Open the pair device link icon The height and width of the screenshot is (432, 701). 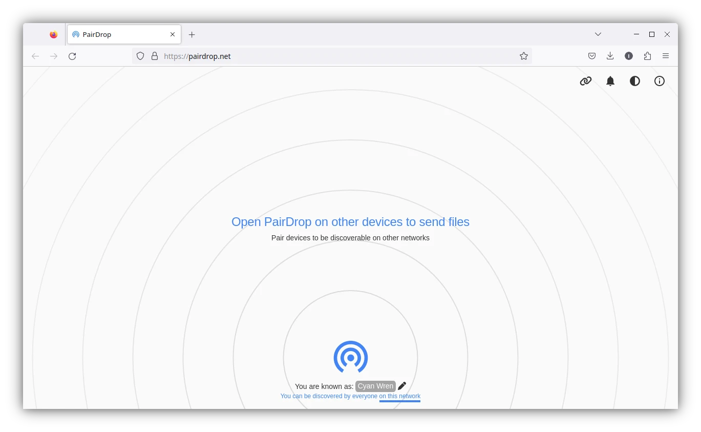coord(586,81)
